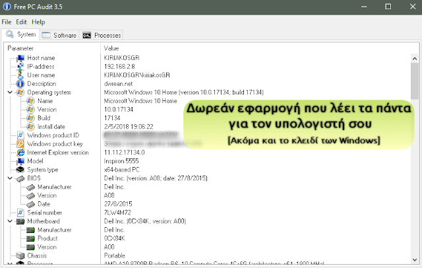Image resolution: width=422 pixels, height=268 pixels.
Task: Collapse the Motherboard tree node
Action: pyautogui.click(x=10, y=221)
